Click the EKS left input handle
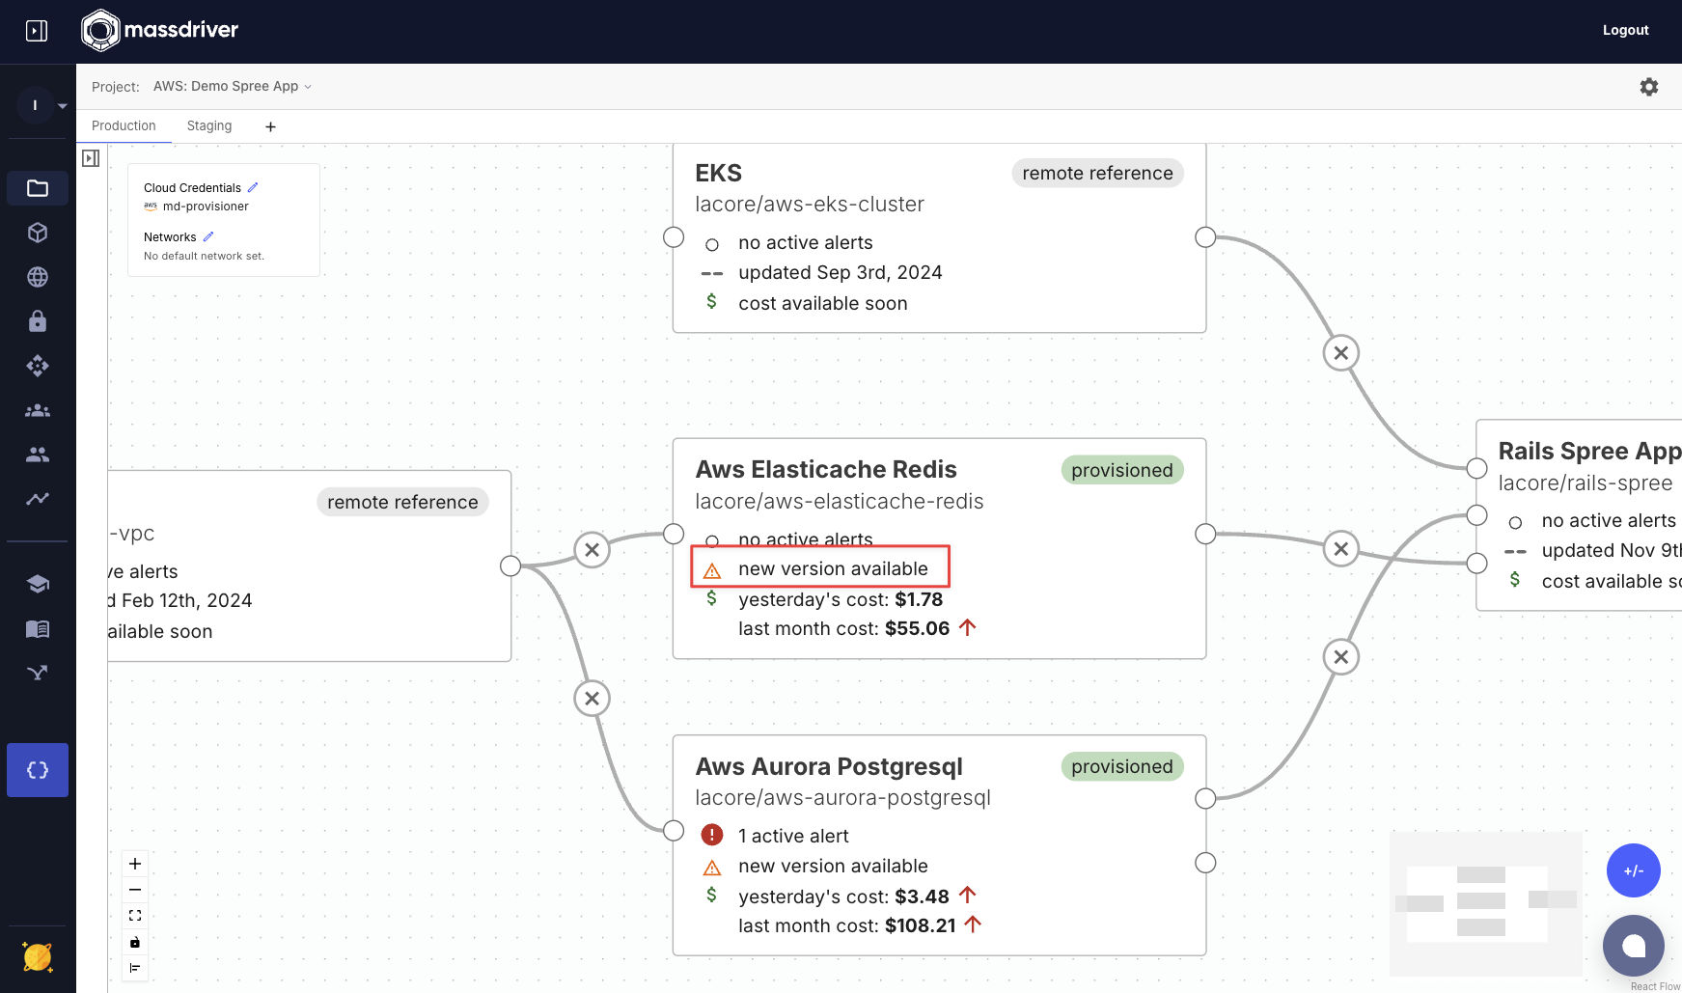1682x993 pixels. (x=674, y=237)
